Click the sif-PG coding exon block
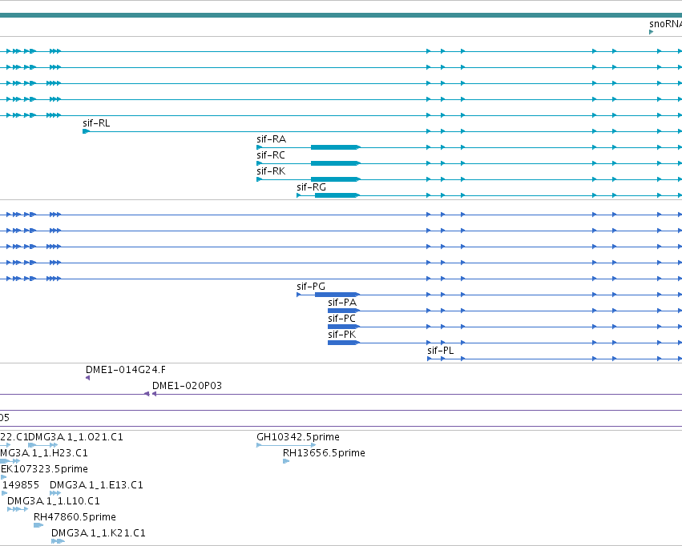Screen dimensions: 682x546 tap(337, 295)
